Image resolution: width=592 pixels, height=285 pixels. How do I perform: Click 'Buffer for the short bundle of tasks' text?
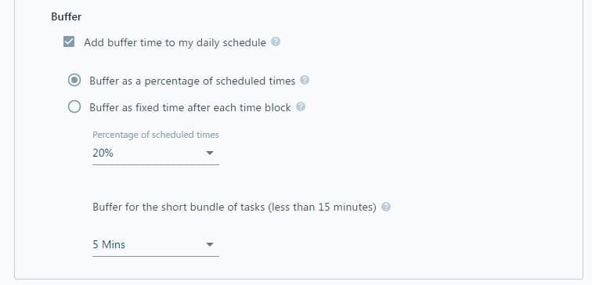tap(179, 207)
